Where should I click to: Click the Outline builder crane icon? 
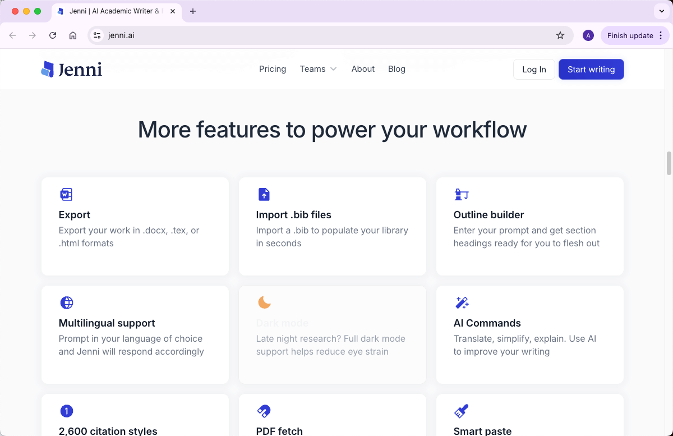click(x=461, y=194)
